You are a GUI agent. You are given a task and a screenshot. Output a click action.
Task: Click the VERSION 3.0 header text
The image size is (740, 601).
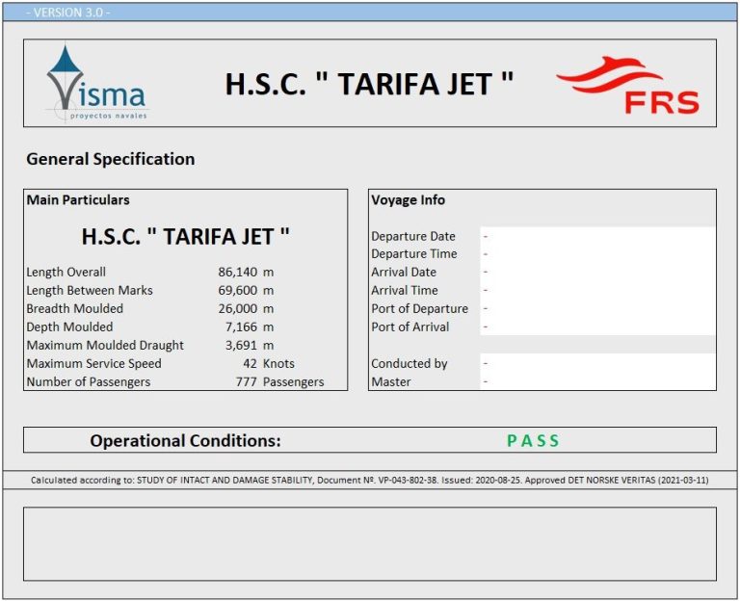pos(68,13)
